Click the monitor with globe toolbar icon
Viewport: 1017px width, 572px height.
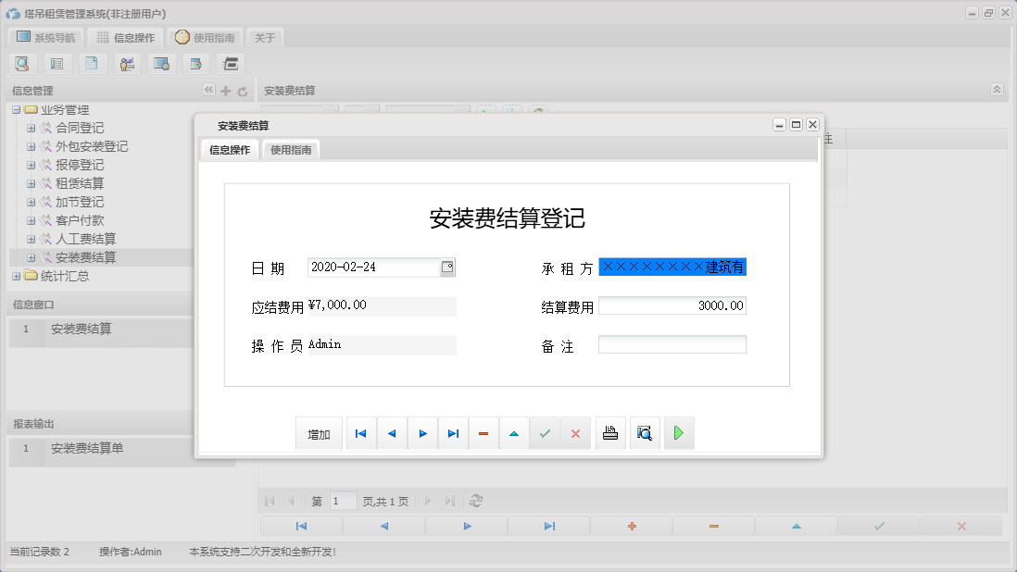click(x=161, y=63)
